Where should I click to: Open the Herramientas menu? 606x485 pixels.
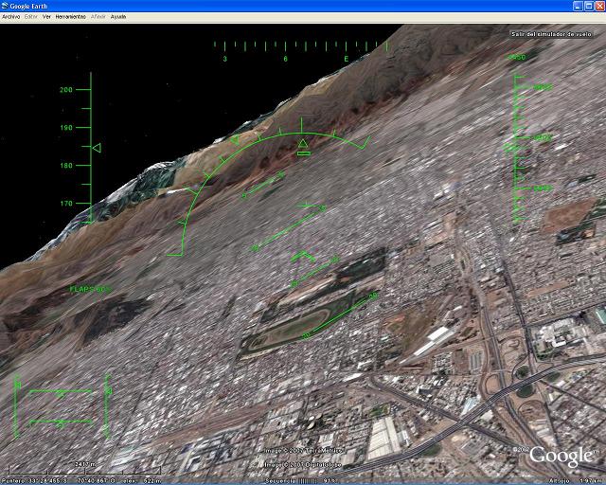pos(71,17)
